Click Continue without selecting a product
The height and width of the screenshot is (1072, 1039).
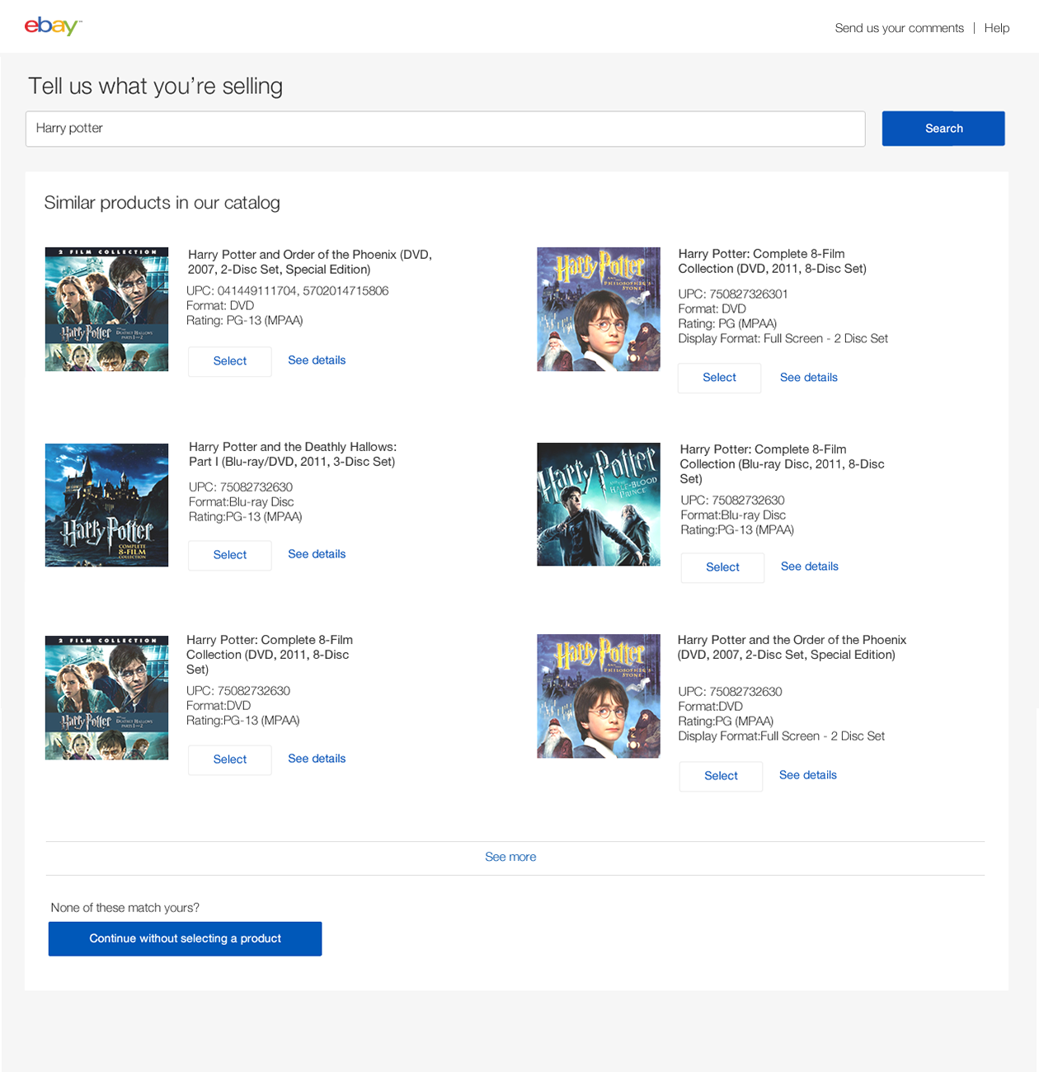[x=185, y=938]
